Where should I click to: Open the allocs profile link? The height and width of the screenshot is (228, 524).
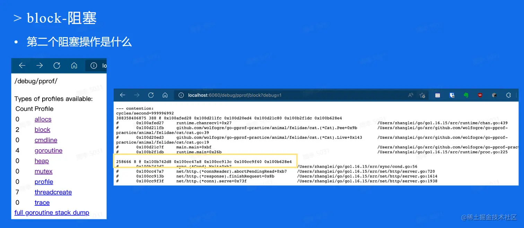click(x=43, y=119)
